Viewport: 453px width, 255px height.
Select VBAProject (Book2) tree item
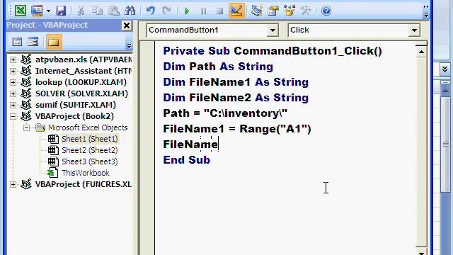click(74, 116)
